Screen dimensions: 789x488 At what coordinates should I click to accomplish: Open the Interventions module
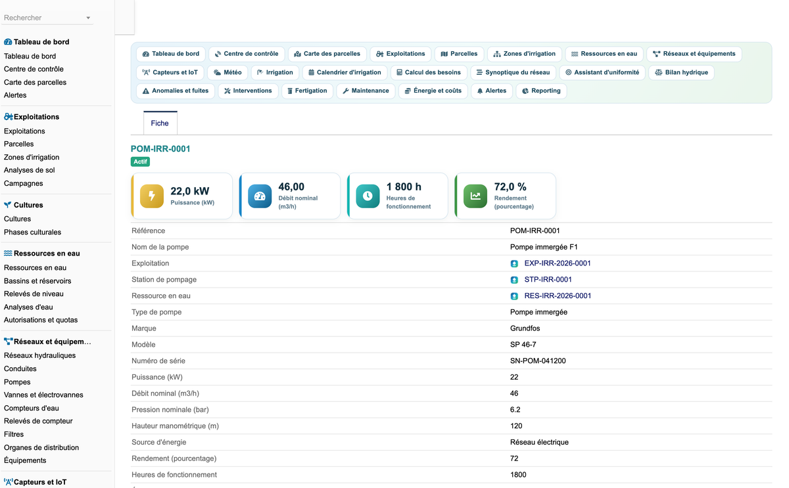(248, 91)
